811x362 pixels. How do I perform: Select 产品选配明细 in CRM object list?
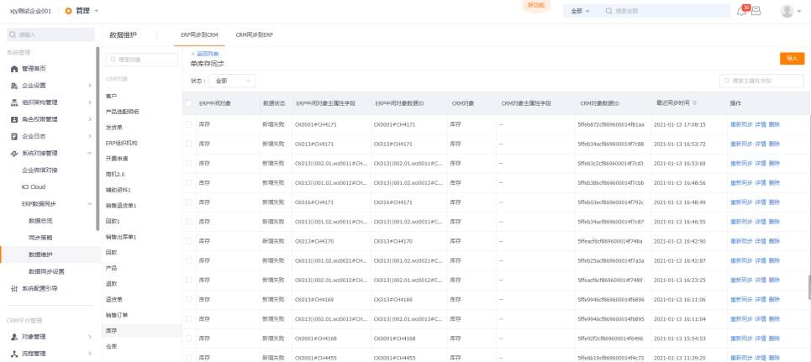click(122, 112)
